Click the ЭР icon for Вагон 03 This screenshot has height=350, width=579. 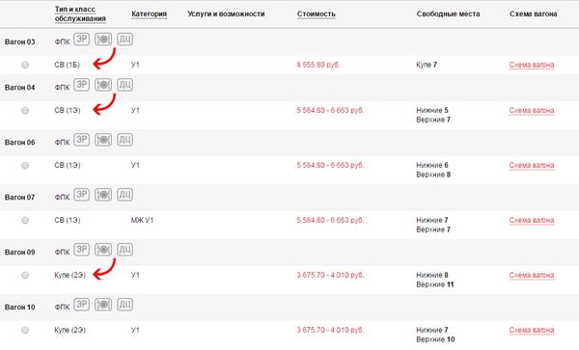coord(82,39)
